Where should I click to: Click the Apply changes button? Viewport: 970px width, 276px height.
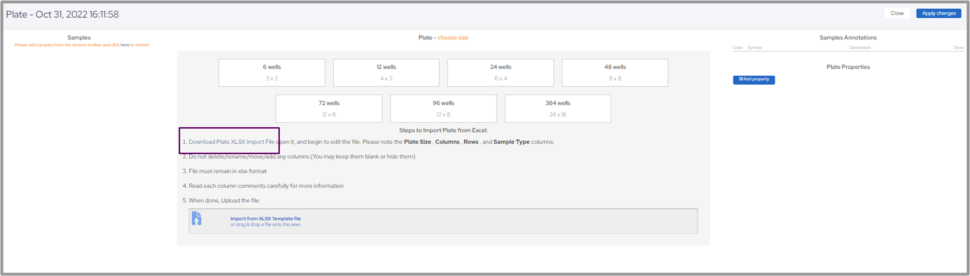938,13
